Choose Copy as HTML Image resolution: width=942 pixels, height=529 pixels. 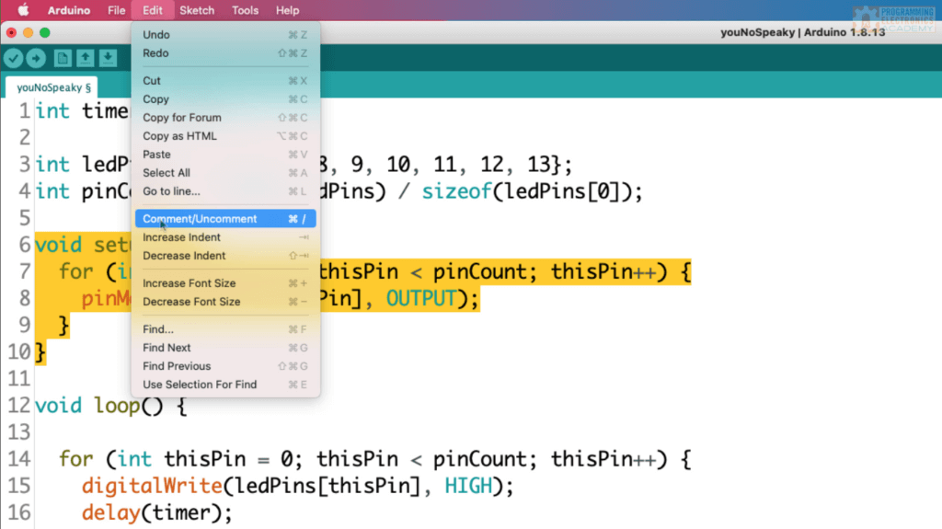(x=225, y=136)
